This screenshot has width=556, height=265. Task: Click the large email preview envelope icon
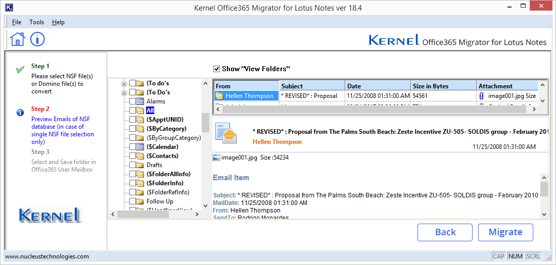click(x=225, y=133)
